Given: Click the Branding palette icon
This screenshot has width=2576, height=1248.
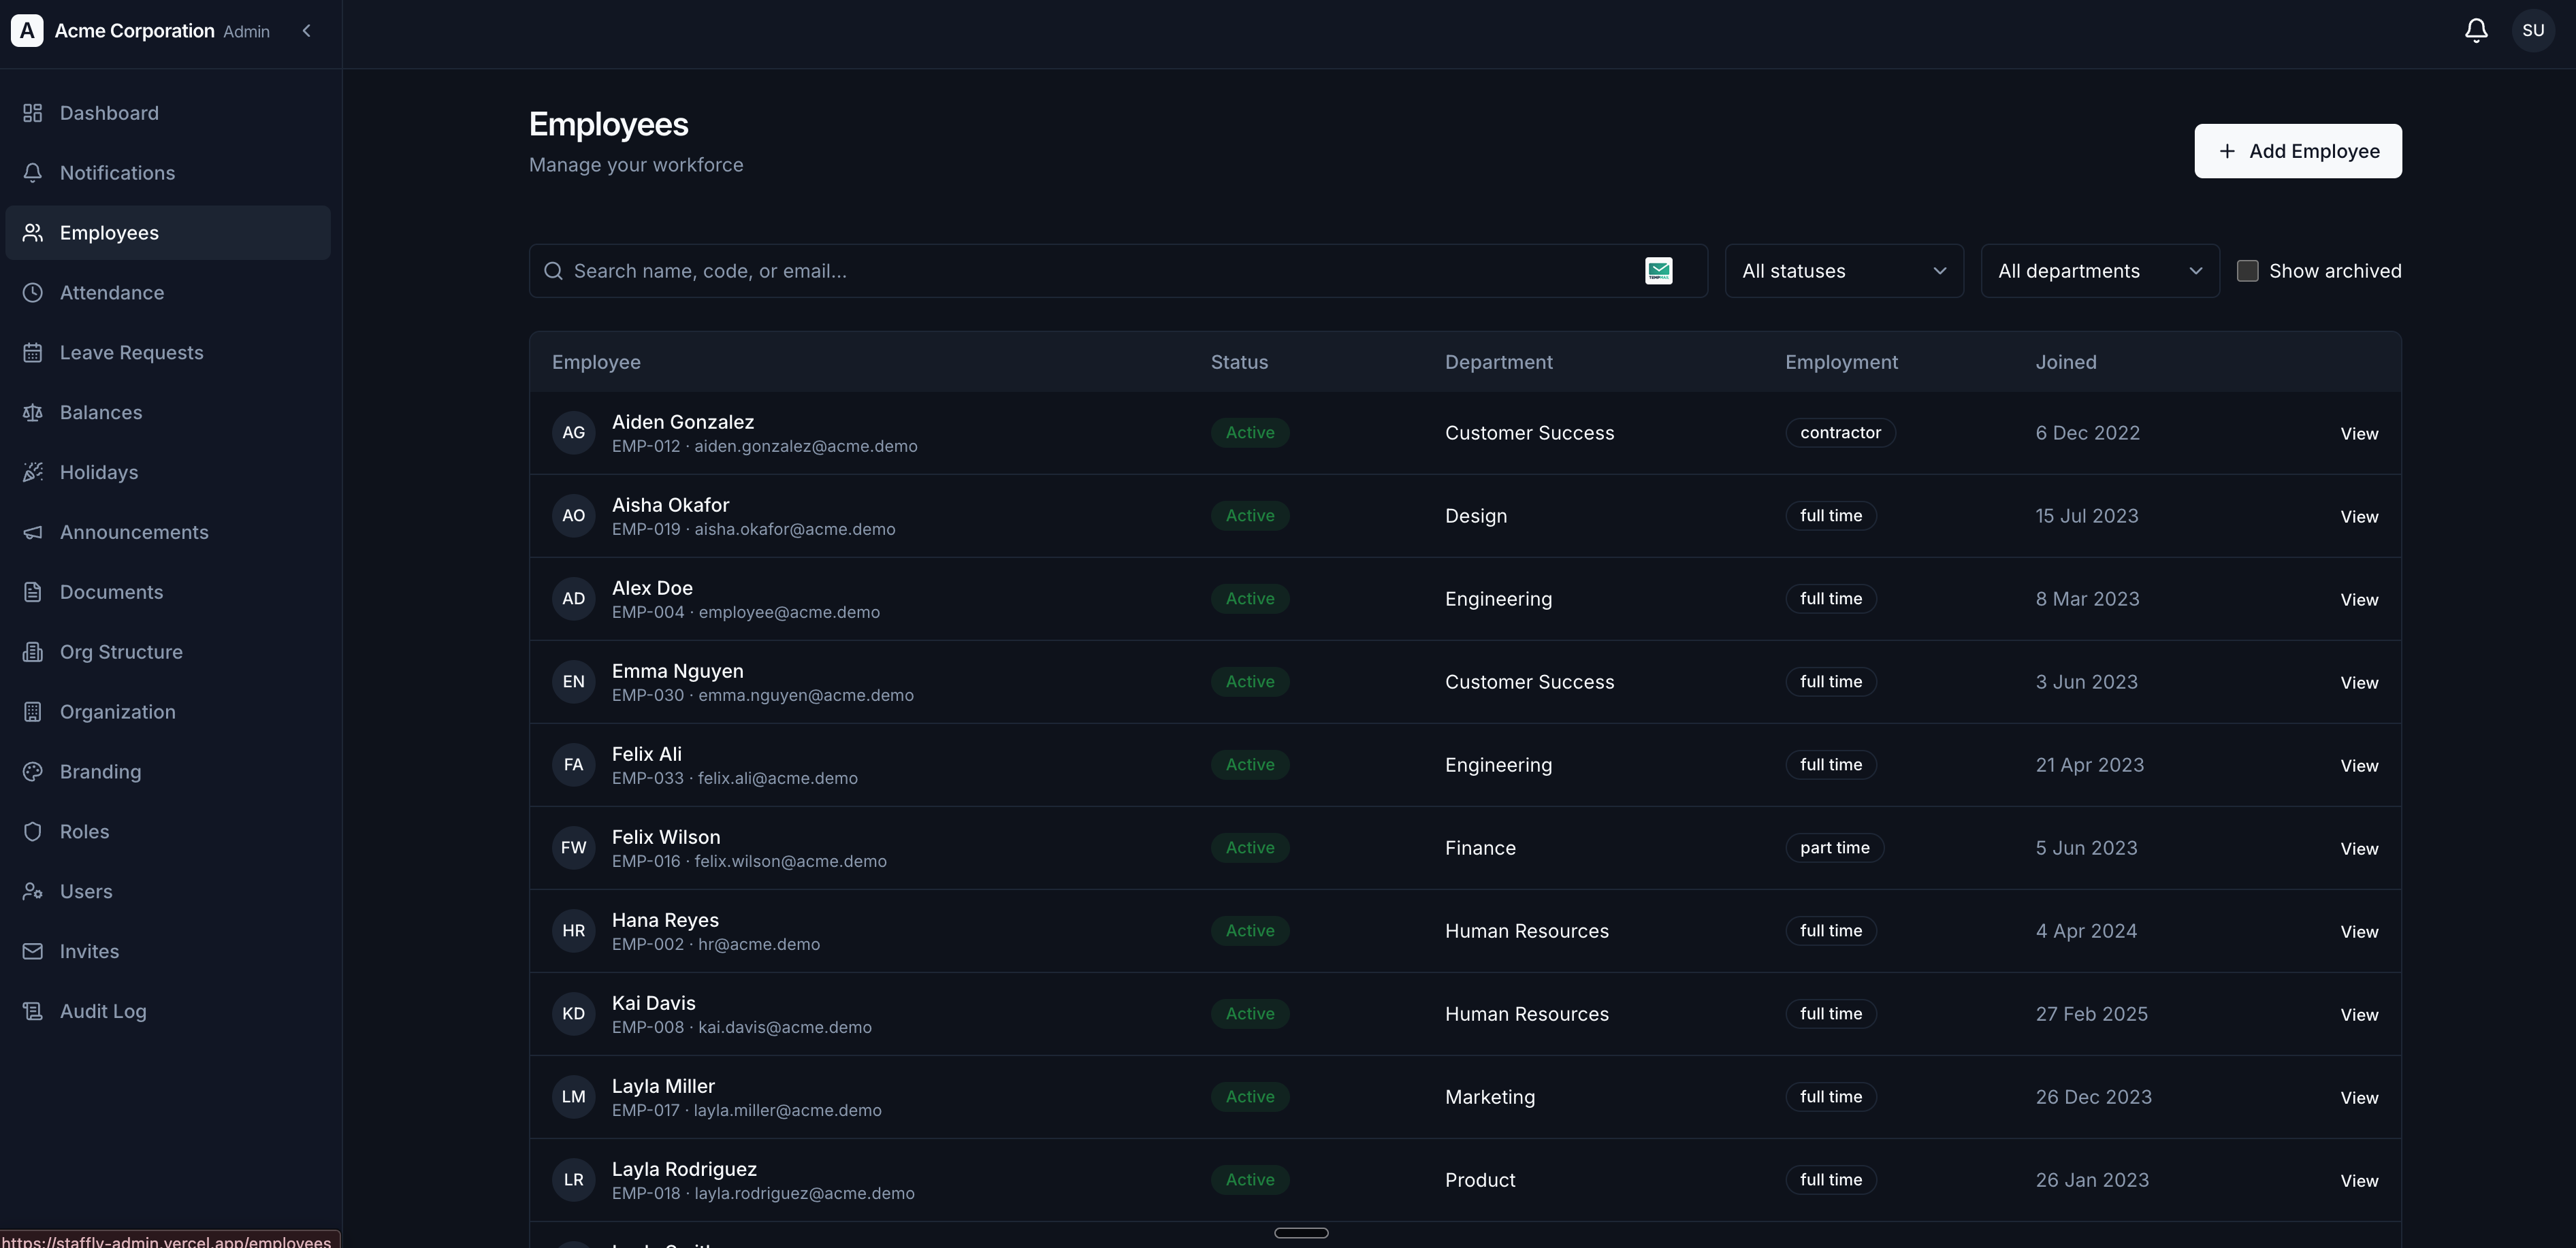Looking at the screenshot, I should pos(33,772).
